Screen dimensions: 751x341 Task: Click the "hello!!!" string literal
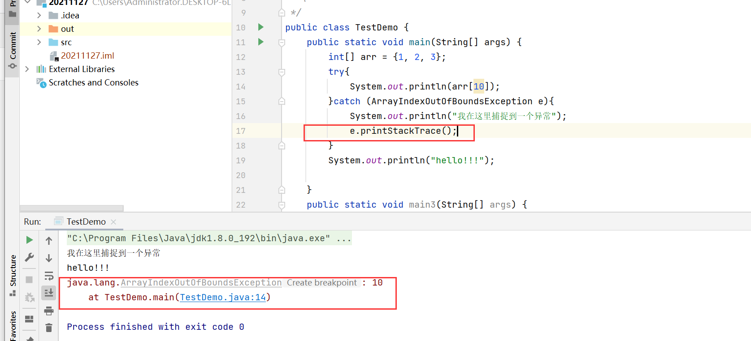457,160
